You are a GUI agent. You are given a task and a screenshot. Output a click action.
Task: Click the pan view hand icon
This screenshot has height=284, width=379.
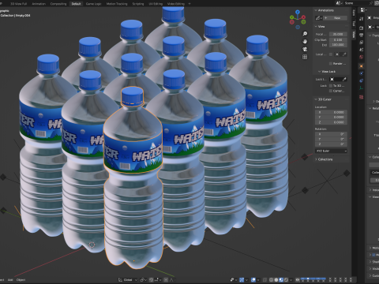(305, 42)
